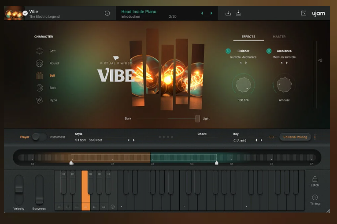This screenshot has width=337, height=224.
Task: Click the first download/save preset icon
Action: point(228,13)
